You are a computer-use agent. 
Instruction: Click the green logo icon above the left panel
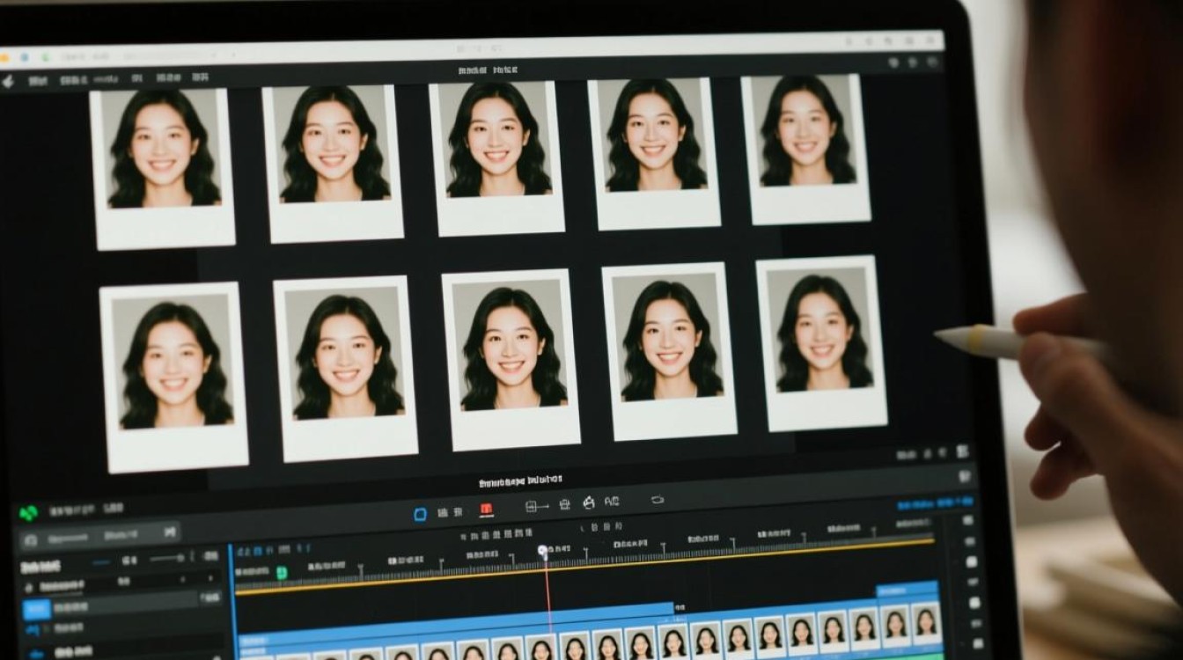27,512
